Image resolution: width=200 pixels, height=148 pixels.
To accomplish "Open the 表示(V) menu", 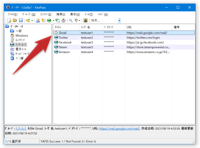I will pos(75,14).
